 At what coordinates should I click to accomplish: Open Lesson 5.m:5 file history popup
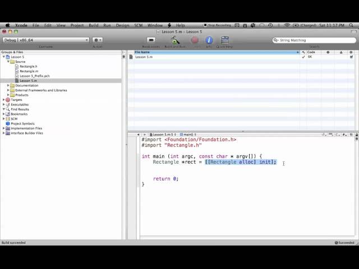(x=163, y=134)
